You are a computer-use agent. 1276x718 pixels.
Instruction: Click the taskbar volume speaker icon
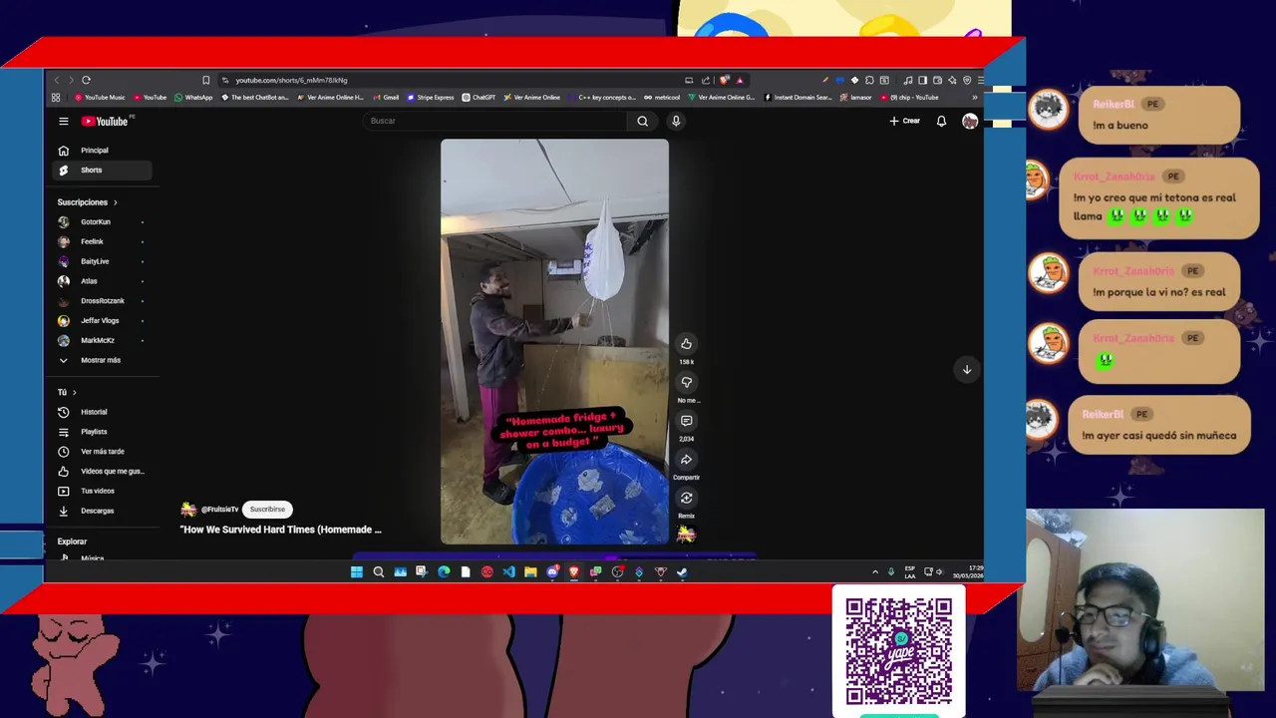939,571
